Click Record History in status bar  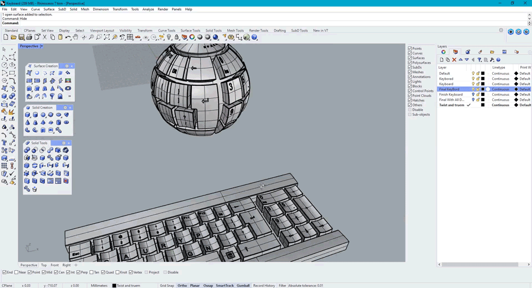(x=264, y=286)
